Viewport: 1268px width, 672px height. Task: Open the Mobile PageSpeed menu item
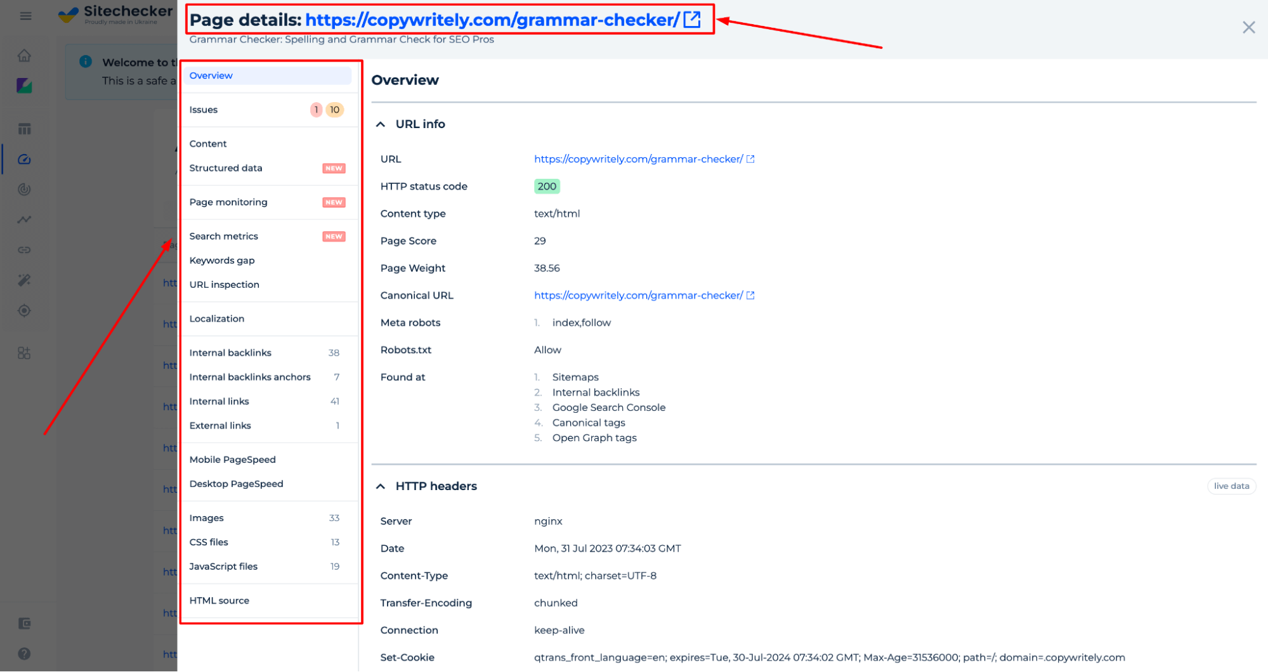click(268, 460)
